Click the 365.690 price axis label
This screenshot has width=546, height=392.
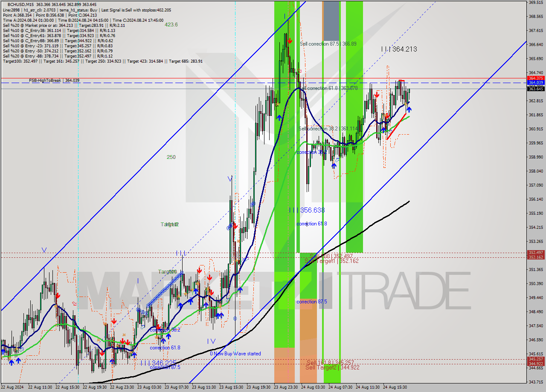pos(536,59)
